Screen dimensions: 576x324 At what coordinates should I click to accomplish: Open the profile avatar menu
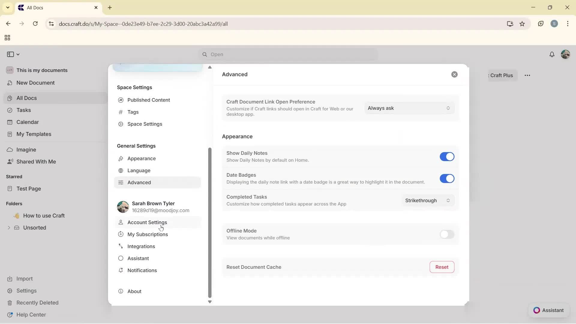(566, 54)
